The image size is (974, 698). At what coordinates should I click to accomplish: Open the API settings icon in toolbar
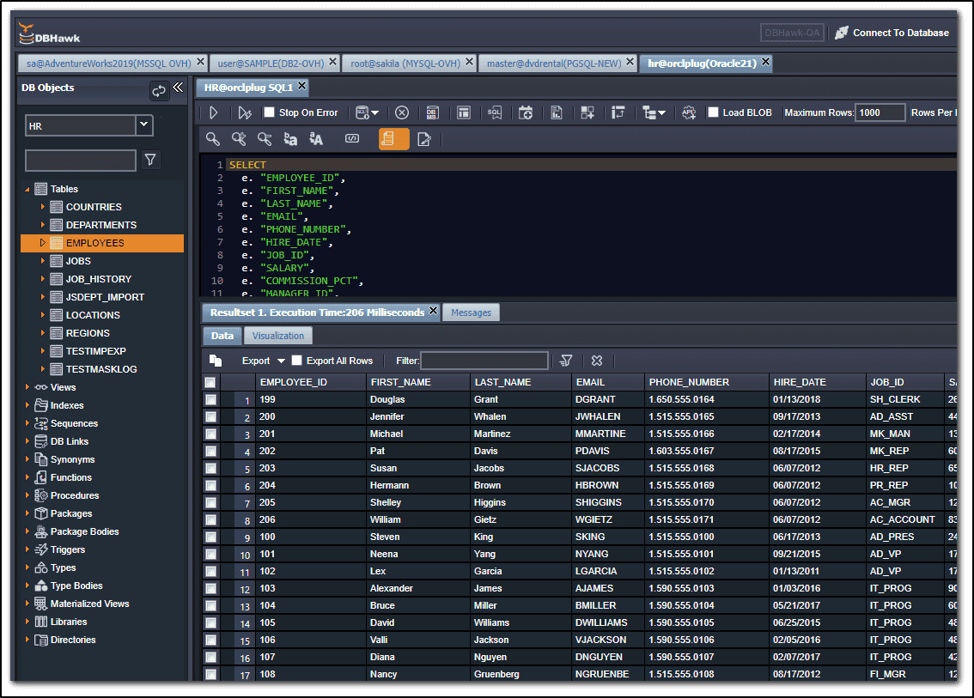click(688, 112)
